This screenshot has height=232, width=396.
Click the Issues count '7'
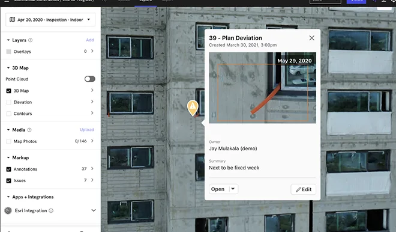tap(85, 180)
